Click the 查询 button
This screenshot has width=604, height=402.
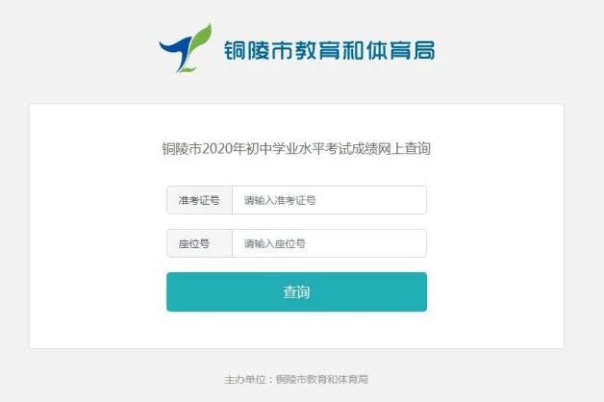[x=296, y=291]
